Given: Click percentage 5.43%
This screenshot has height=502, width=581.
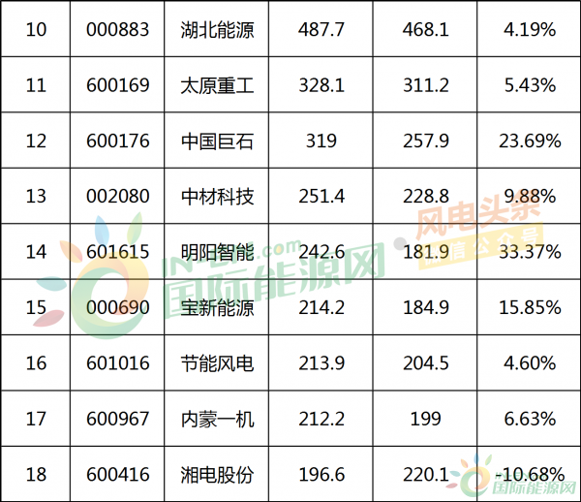Looking at the screenshot, I should 530,85.
